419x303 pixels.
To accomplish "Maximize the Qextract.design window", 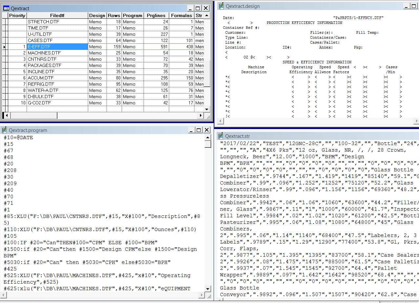I will 414,6.
